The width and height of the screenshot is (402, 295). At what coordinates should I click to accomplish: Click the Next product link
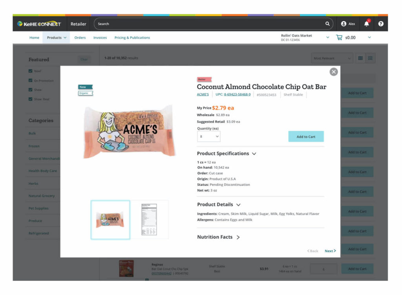click(330, 251)
